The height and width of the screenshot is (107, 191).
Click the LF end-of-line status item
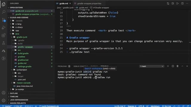147,106
